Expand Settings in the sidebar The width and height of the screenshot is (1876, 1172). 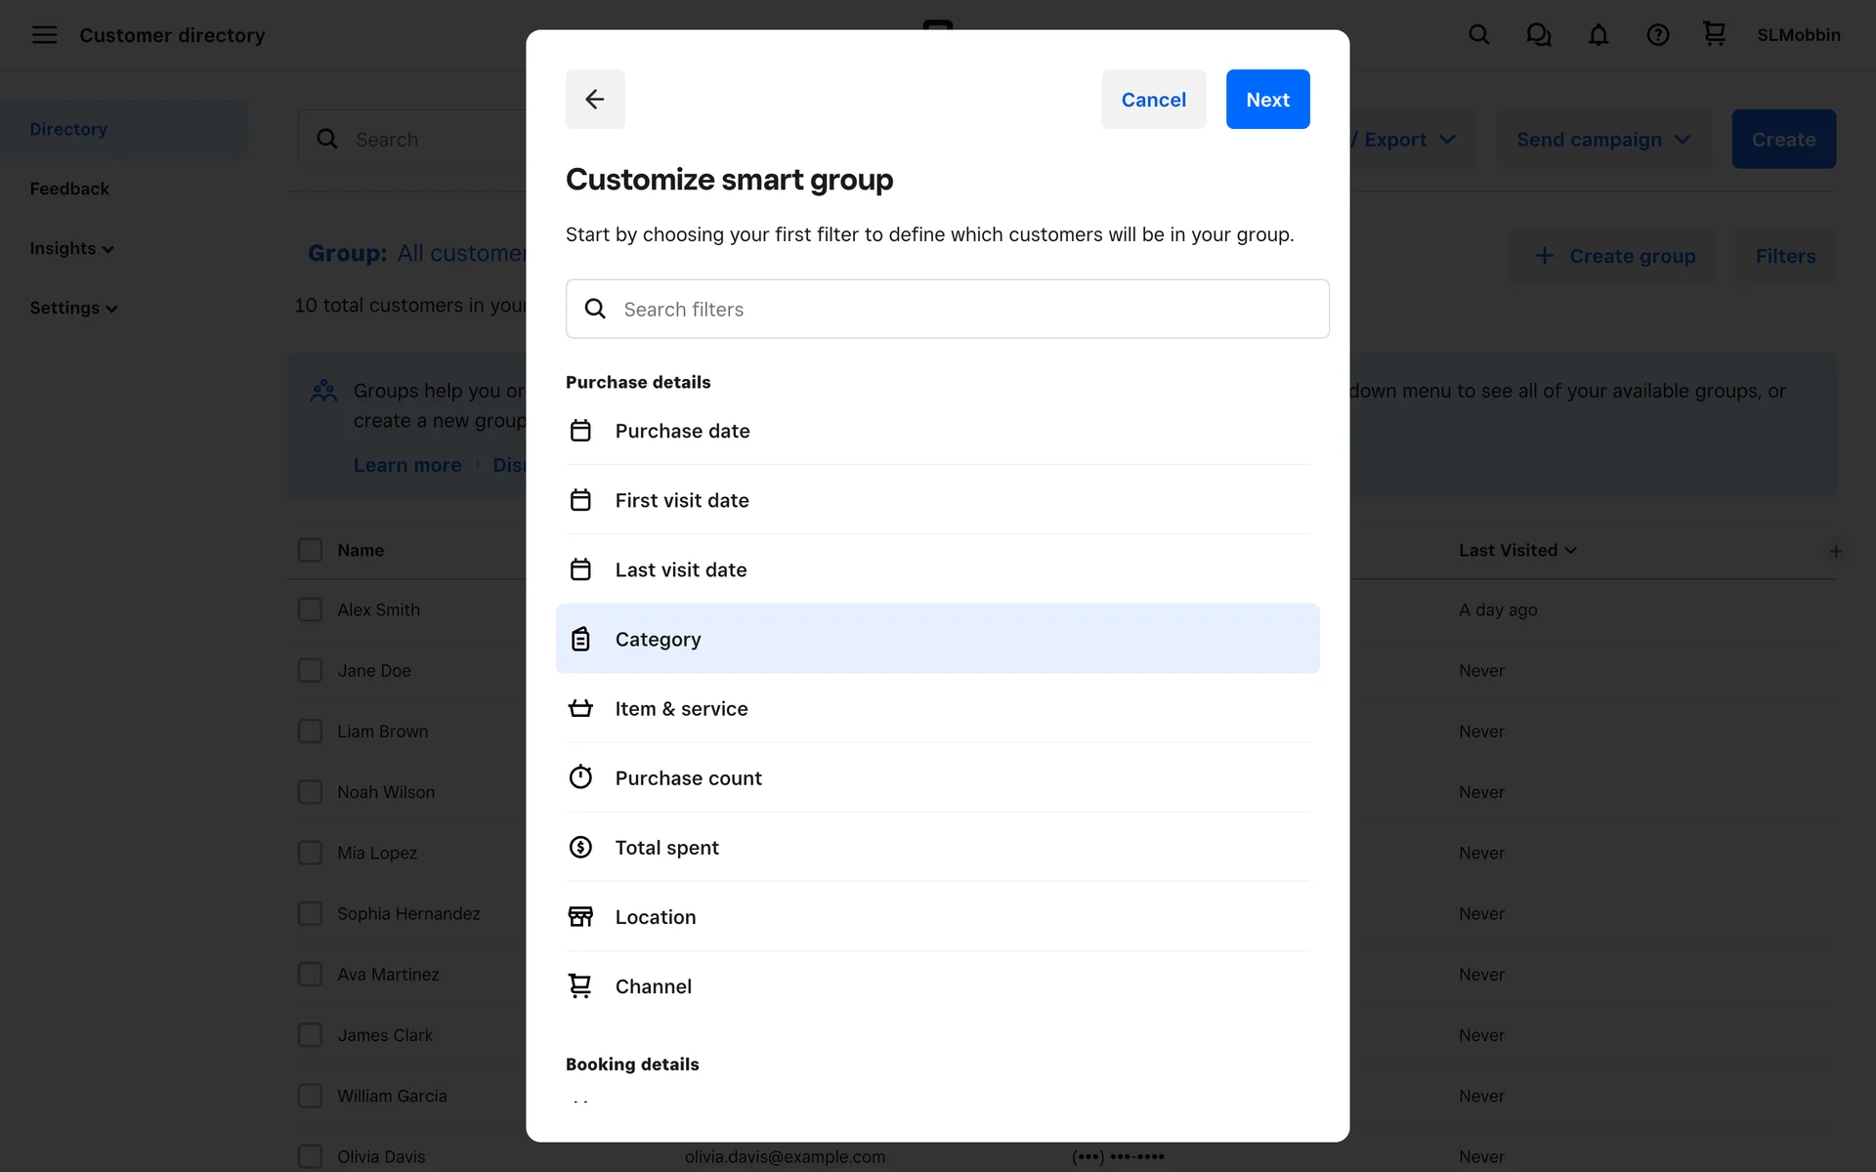(x=73, y=308)
